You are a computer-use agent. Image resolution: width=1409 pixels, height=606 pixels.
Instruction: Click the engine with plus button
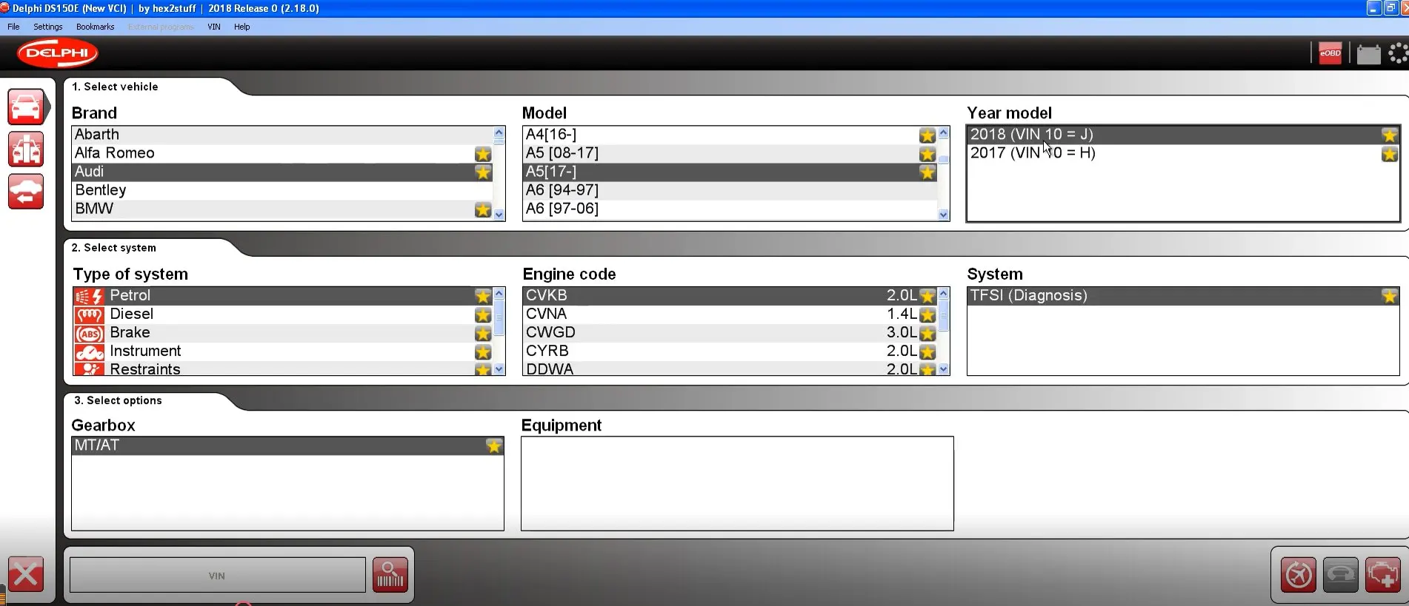point(1383,575)
